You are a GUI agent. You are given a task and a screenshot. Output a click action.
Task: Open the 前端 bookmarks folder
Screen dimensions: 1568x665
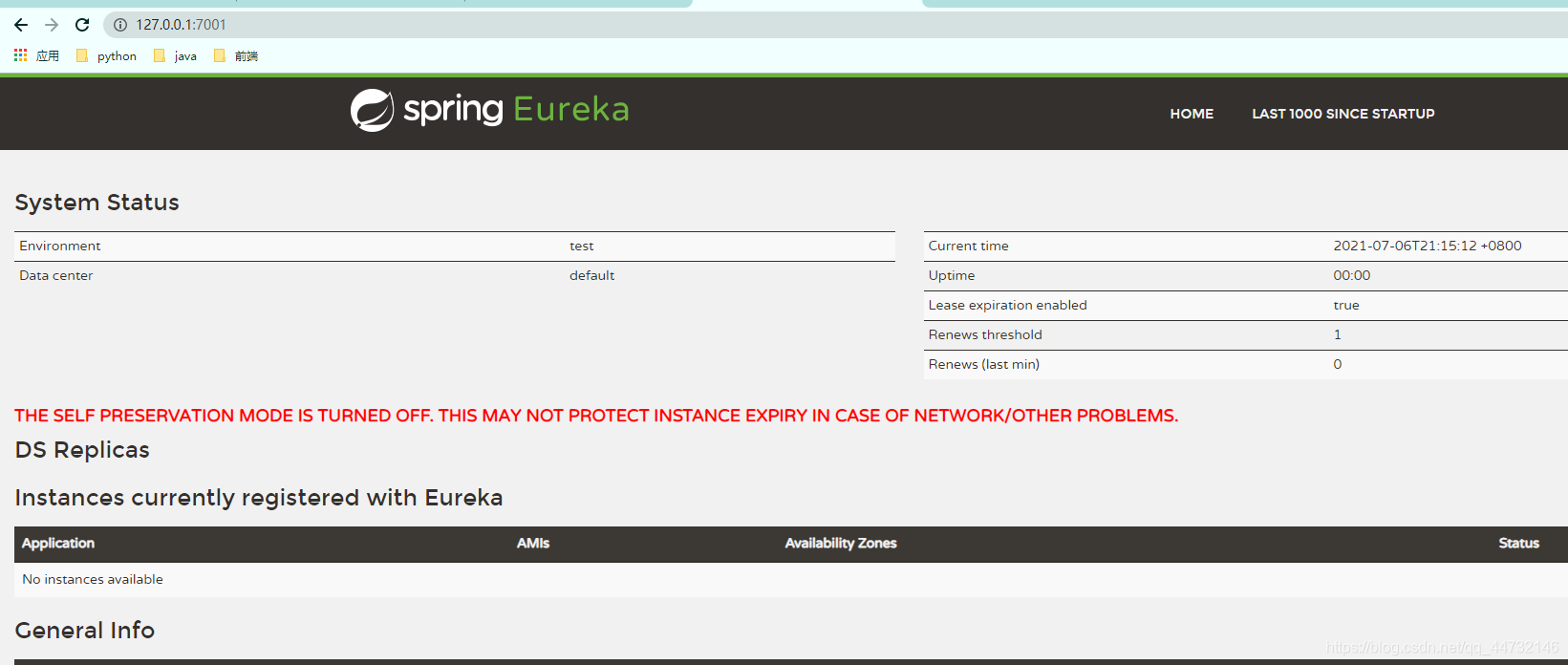(236, 56)
